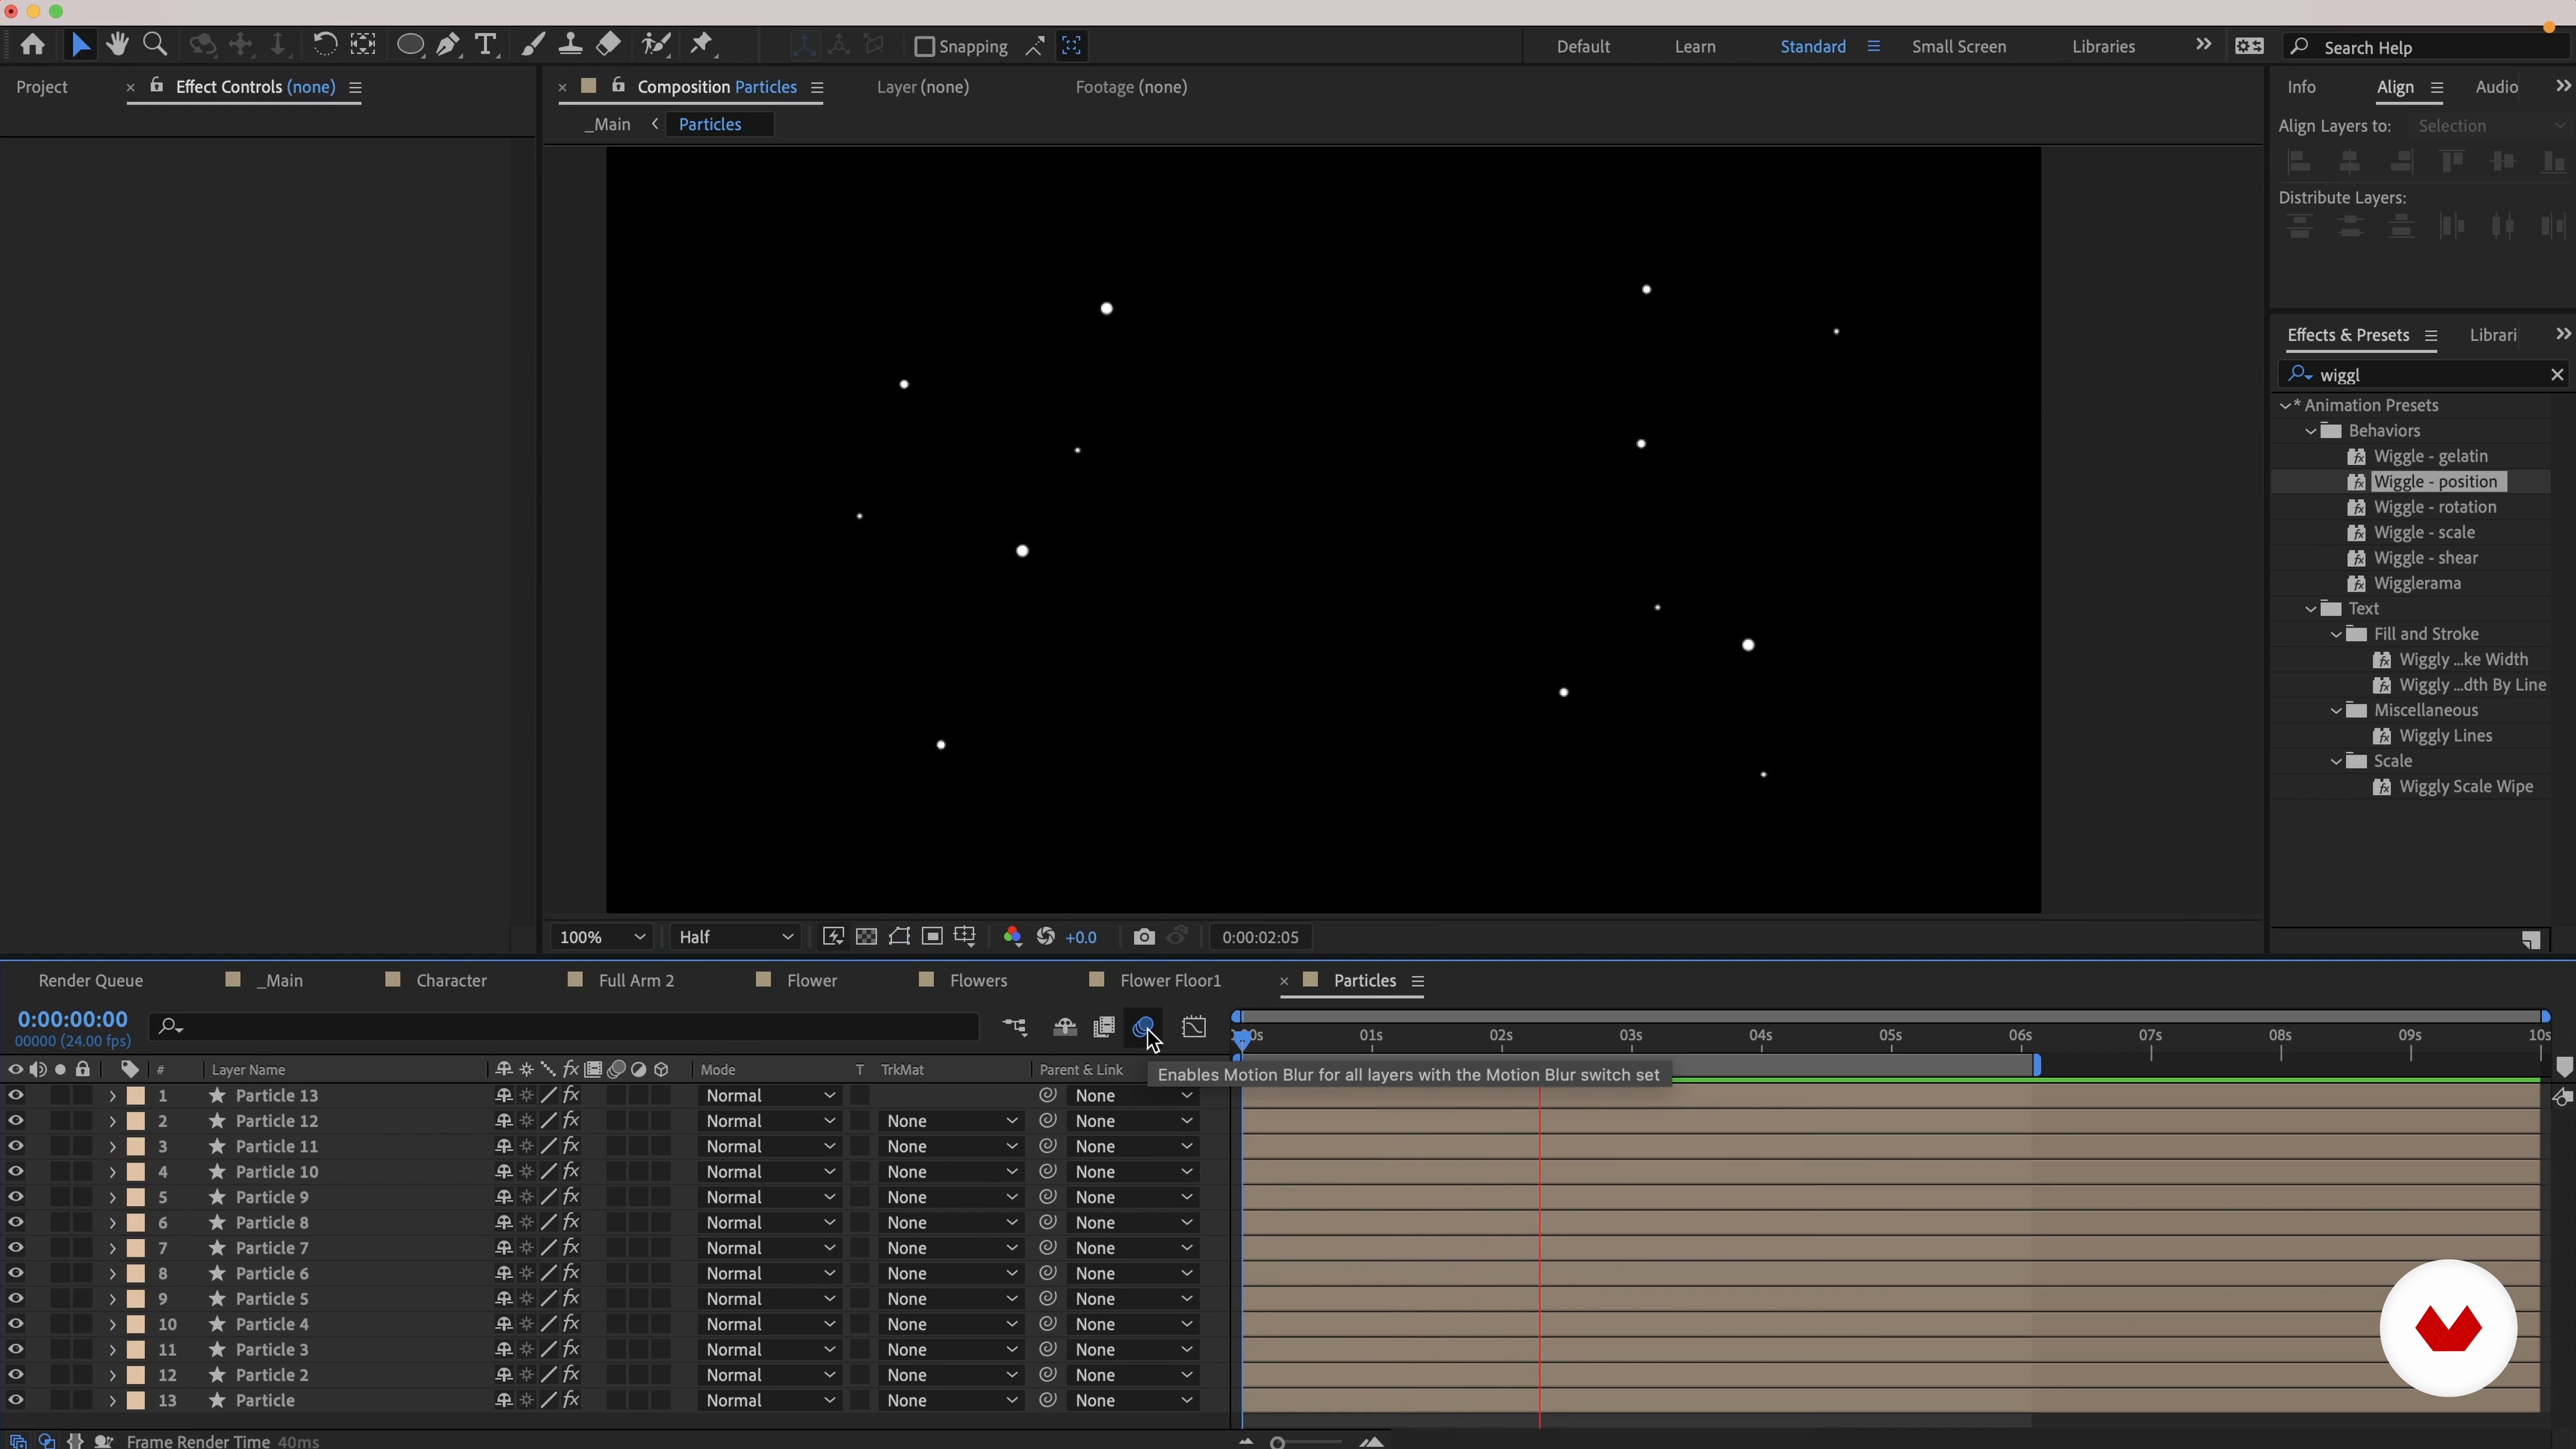Select the Clone Stamp tool
The height and width of the screenshot is (1449, 2576).
[570, 45]
